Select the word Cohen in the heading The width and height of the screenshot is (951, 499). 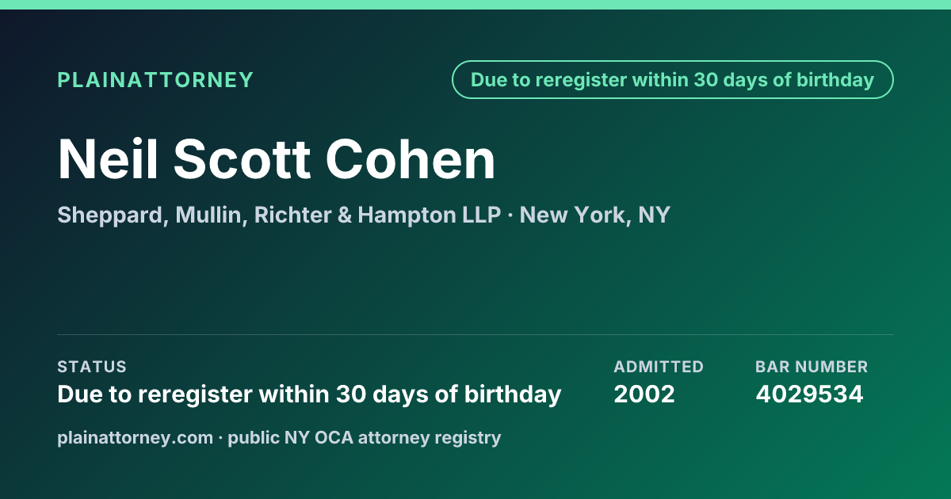pos(411,159)
